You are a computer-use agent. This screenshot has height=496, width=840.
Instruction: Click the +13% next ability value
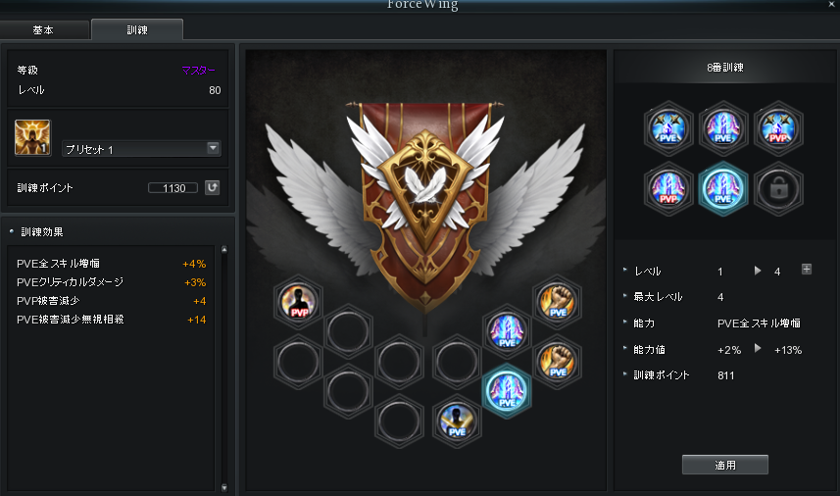coord(788,350)
